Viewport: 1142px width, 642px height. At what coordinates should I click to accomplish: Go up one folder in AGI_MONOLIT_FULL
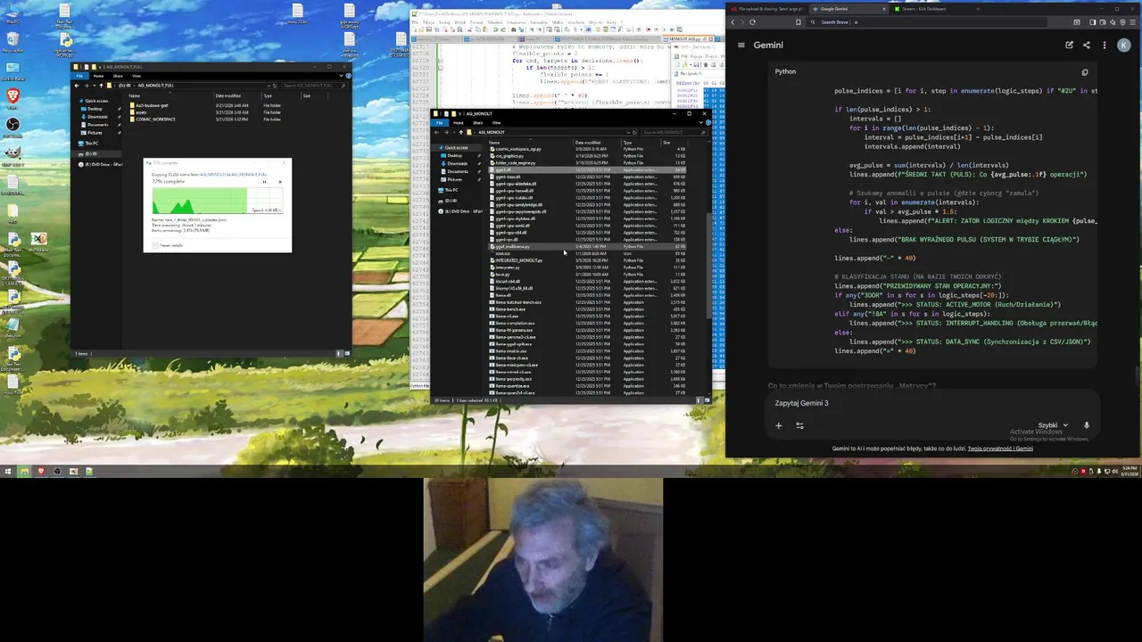(101, 86)
